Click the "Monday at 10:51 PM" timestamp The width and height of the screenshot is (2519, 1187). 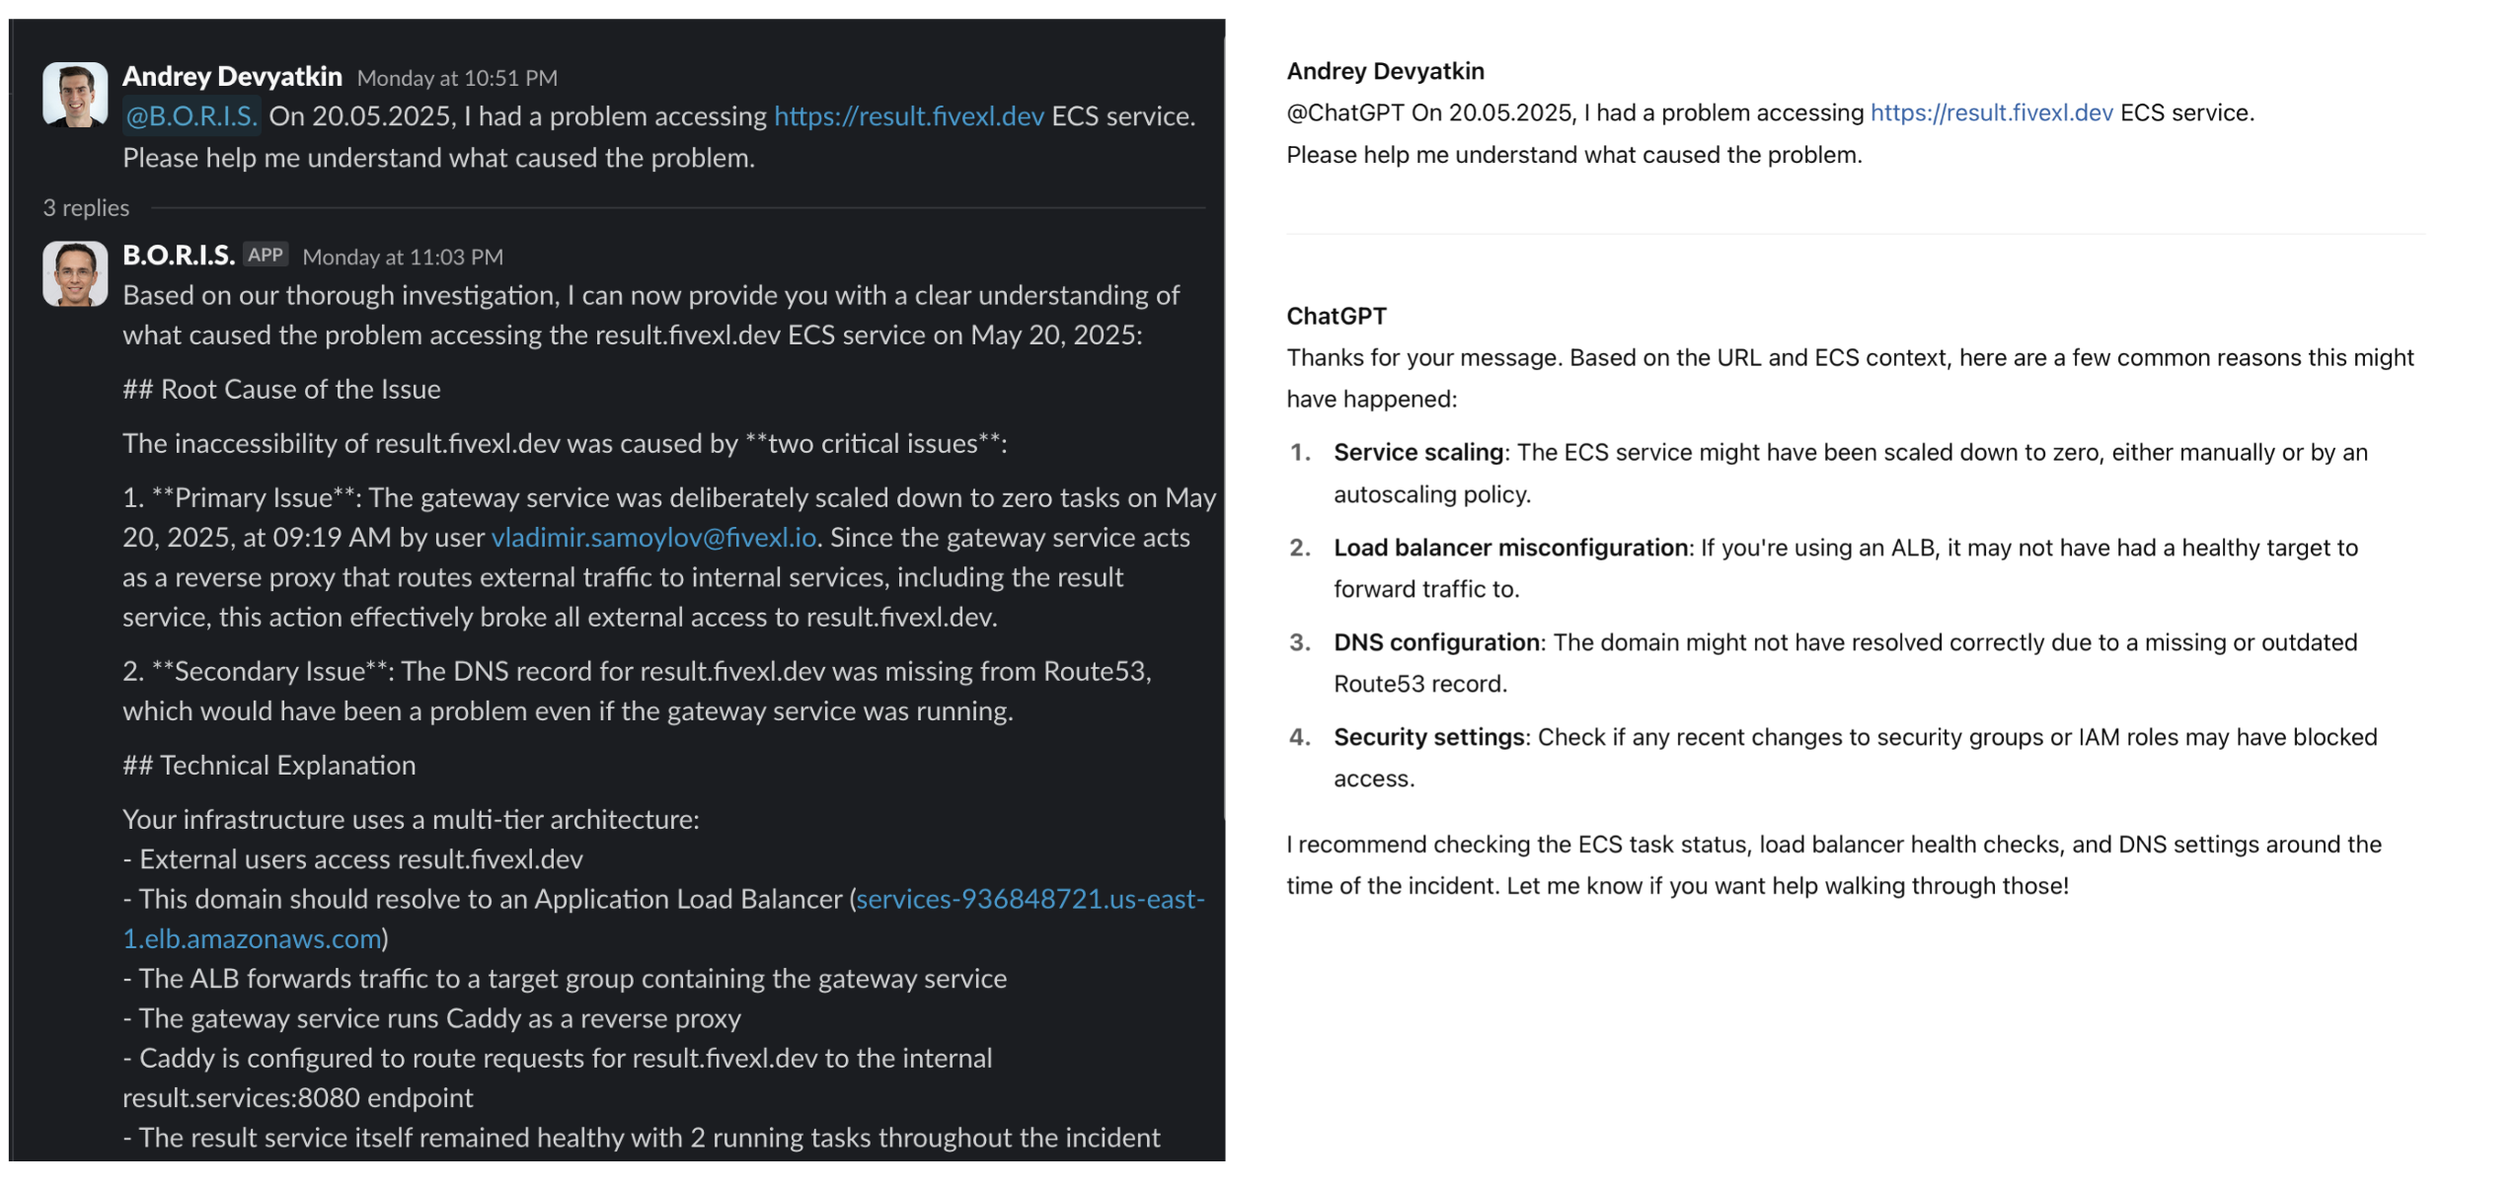[457, 78]
